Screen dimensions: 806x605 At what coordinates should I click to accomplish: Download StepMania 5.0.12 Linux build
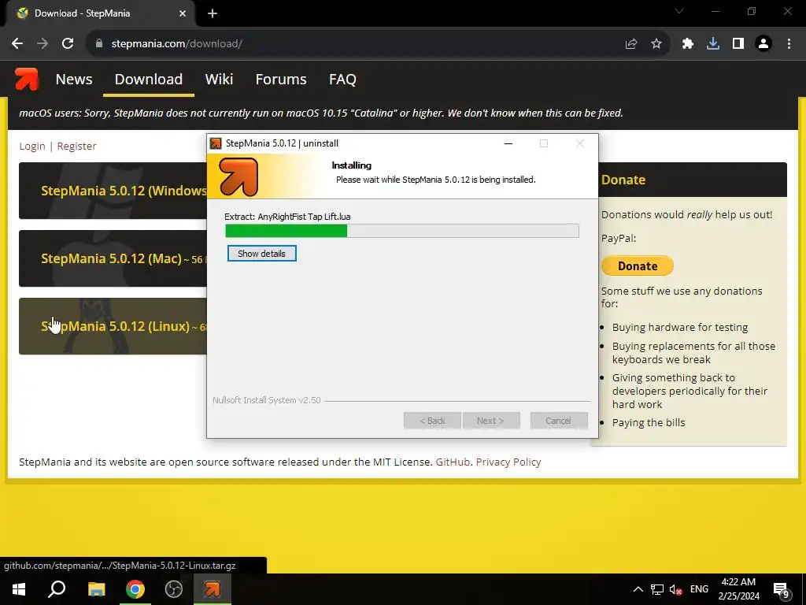coord(113,326)
